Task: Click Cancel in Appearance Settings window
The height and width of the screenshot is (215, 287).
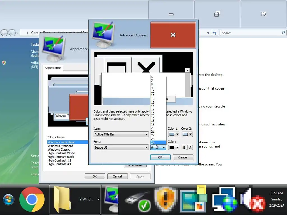Action: point(117,176)
